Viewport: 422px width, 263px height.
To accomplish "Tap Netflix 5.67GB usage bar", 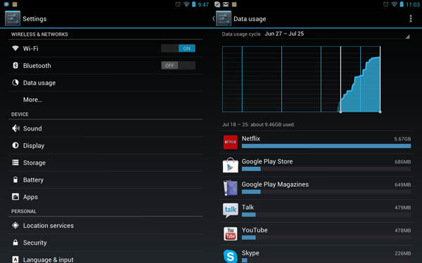I will coord(326,146).
